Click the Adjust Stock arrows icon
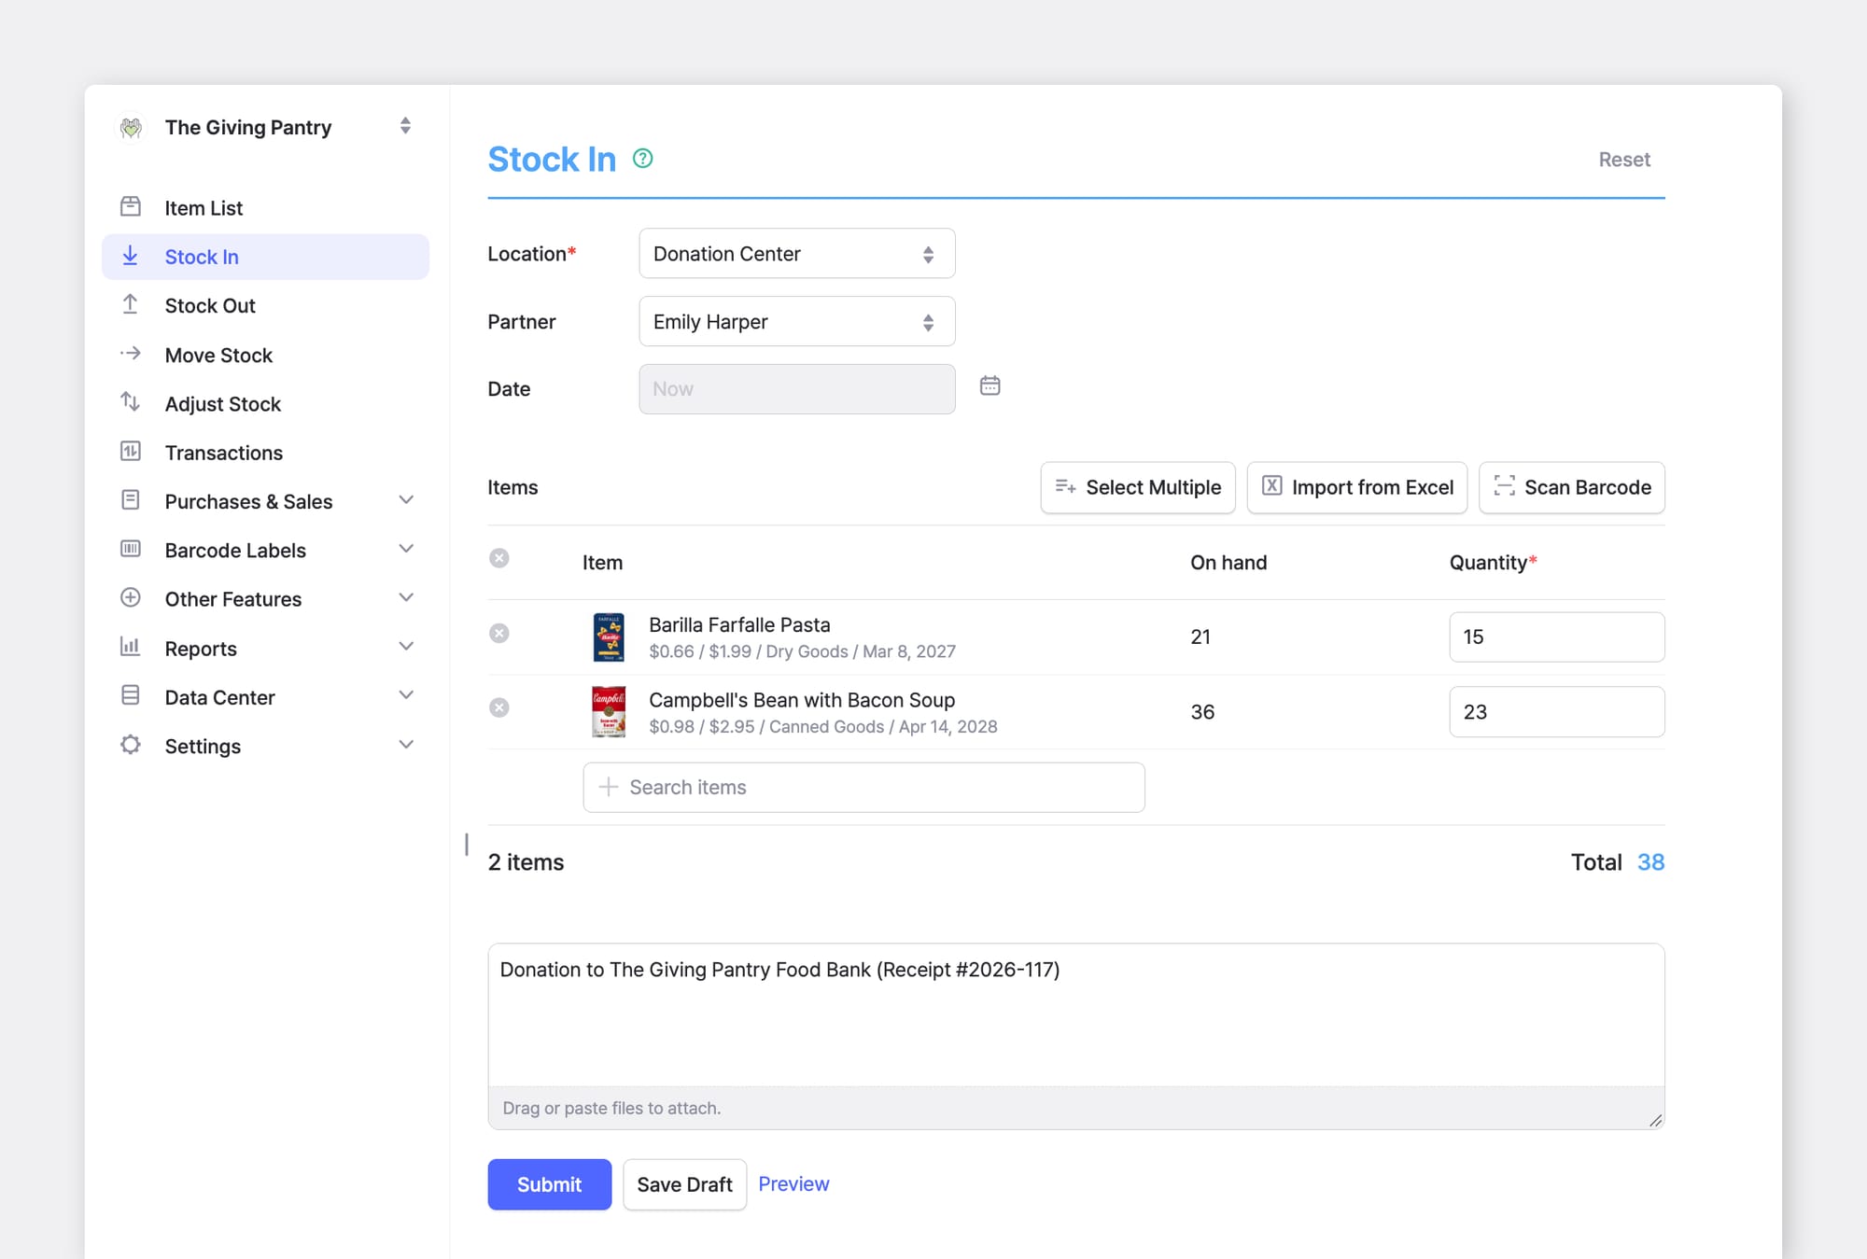This screenshot has height=1259, width=1867. [131, 402]
